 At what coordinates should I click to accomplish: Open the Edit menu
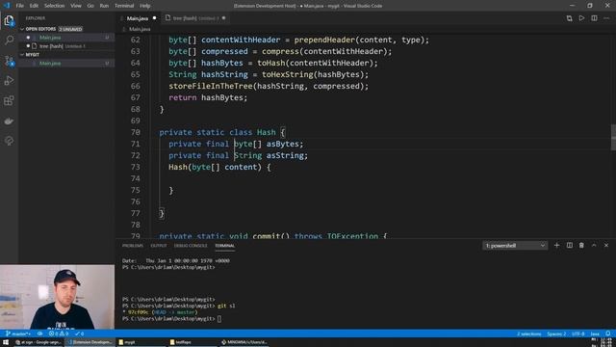pos(35,6)
